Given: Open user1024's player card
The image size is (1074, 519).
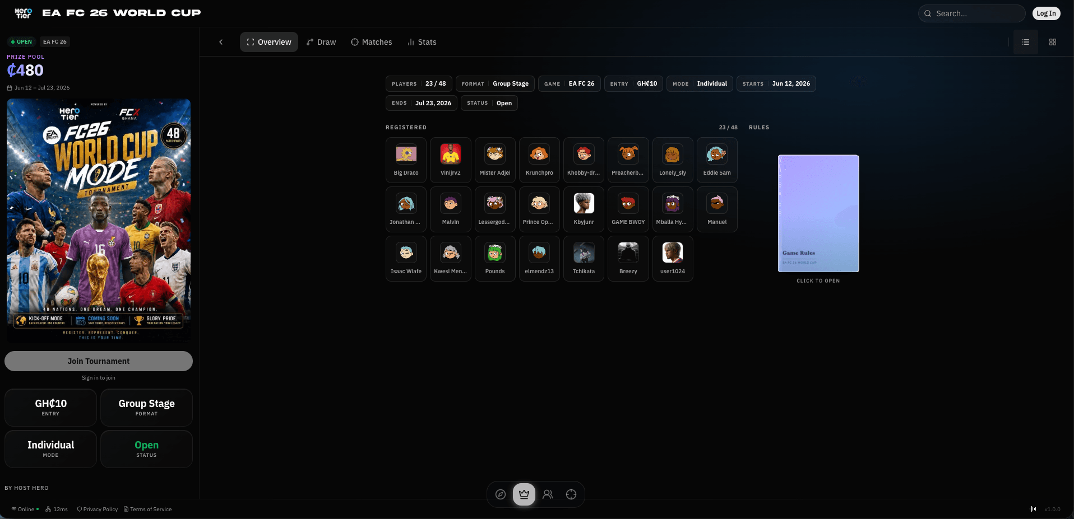Looking at the screenshot, I should click(x=673, y=259).
